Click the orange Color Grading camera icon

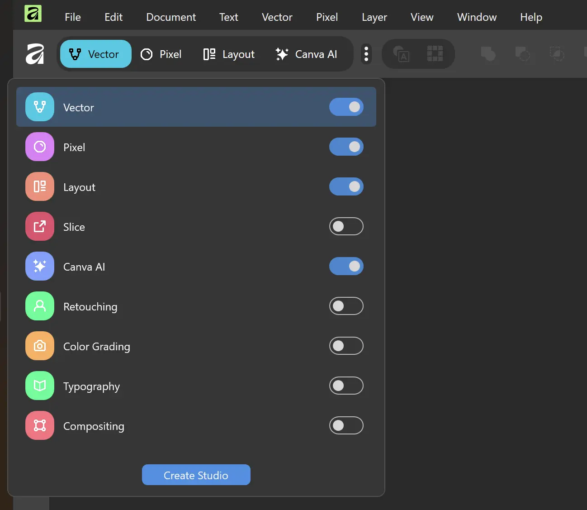coord(40,346)
